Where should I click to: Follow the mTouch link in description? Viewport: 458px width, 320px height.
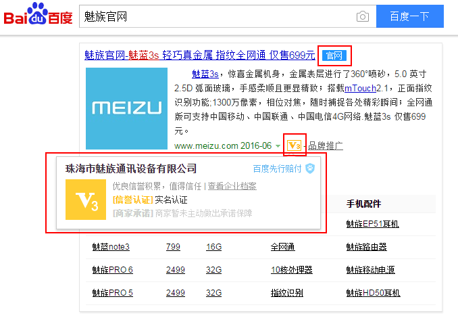point(361,88)
